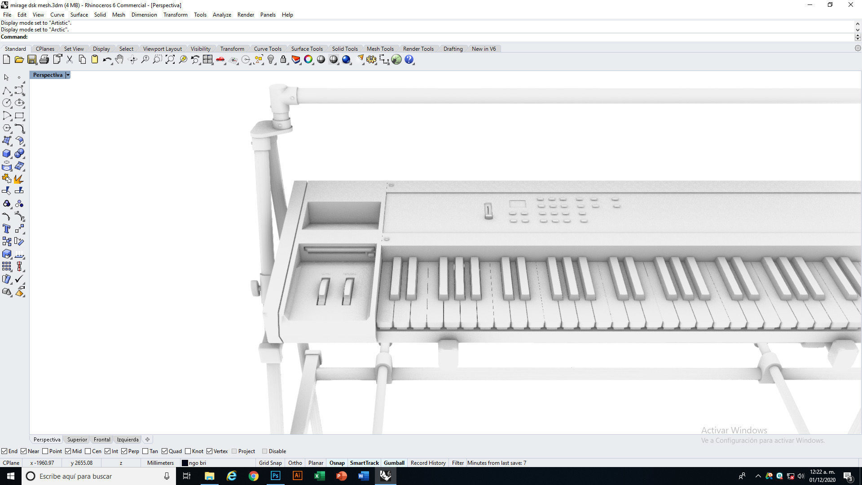Add a new viewport tab with plus
The image size is (862, 485).
coord(147,440)
